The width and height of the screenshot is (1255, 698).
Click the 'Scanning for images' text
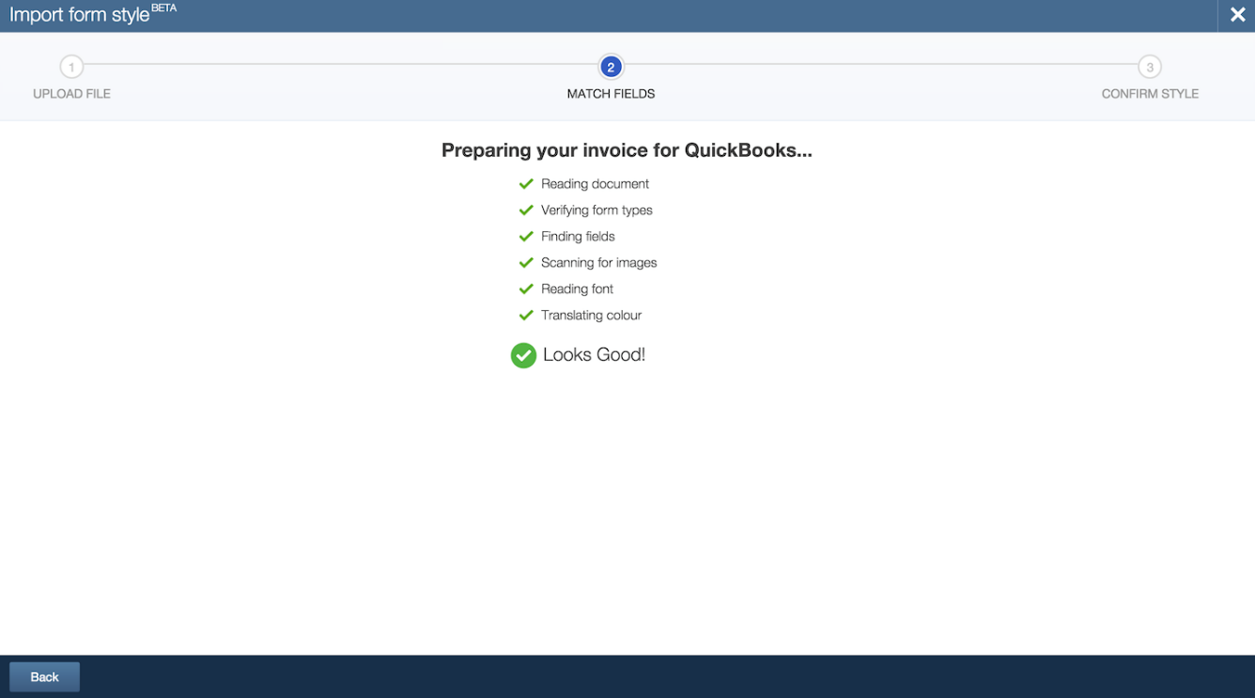click(x=598, y=263)
